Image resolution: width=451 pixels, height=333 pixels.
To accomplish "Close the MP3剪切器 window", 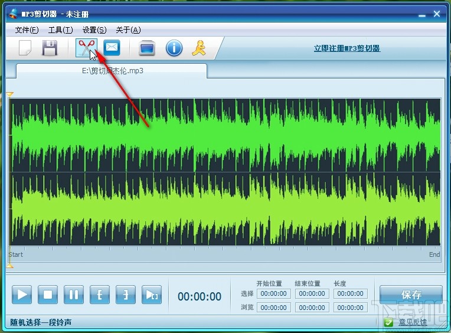I will [x=437, y=14].
